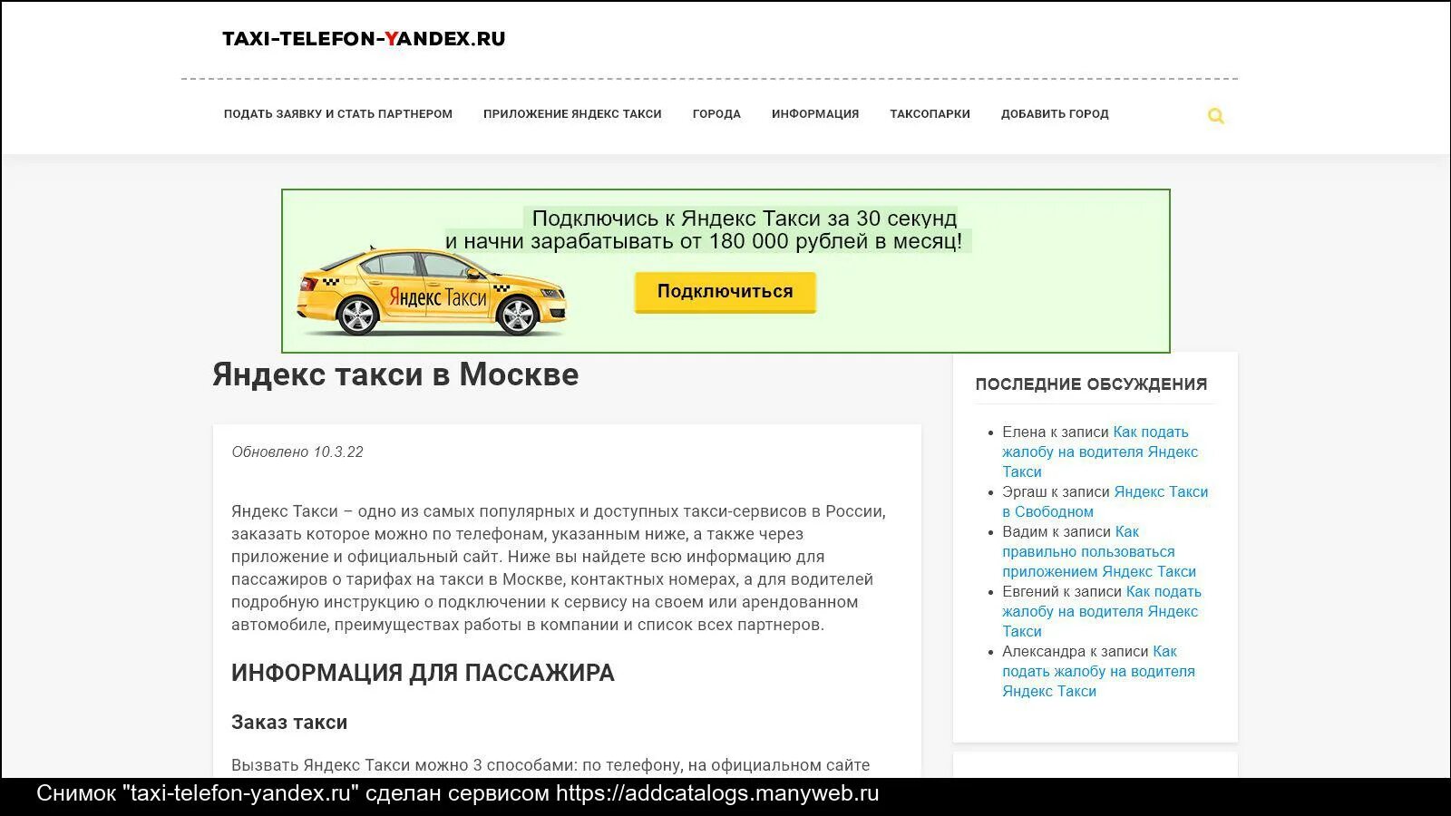Click the heading 'ИНФОРМАЦИЯ ДЛЯ ПАССАЖИРА'
Image resolution: width=1451 pixels, height=816 pixels.
pos(423,673)
